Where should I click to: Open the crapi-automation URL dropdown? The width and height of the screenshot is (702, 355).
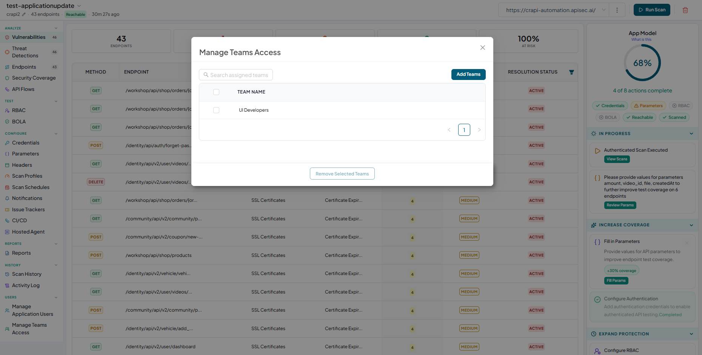[x=604, y=10]
